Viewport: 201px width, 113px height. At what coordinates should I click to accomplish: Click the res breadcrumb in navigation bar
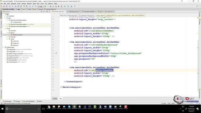point(34,9)
